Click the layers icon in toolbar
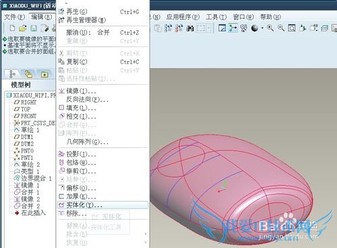Viewport: 337px width, 248px height. coord(325,28)
